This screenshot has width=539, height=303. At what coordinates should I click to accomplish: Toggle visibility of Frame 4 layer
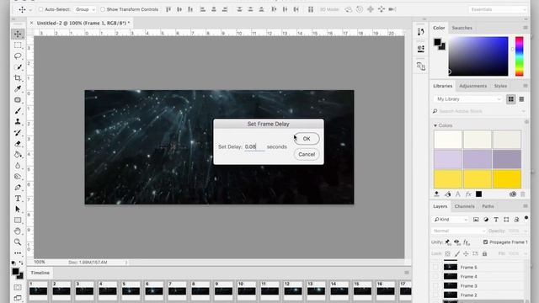(435, 277)
